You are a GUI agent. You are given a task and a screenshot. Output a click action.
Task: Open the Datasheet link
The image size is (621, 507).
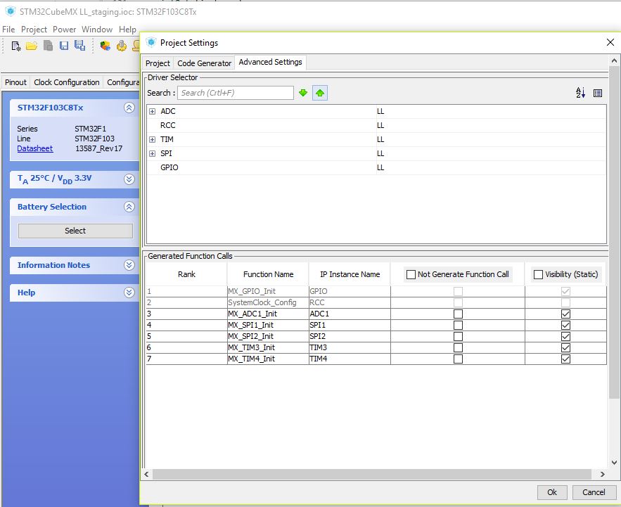coord(35,148)
